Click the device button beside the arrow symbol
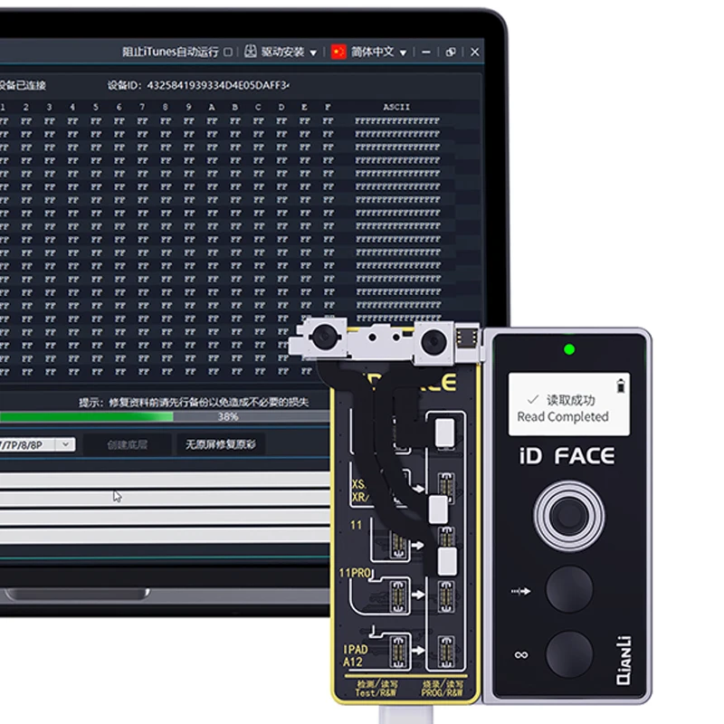The image size is (724, 724). 569,590
